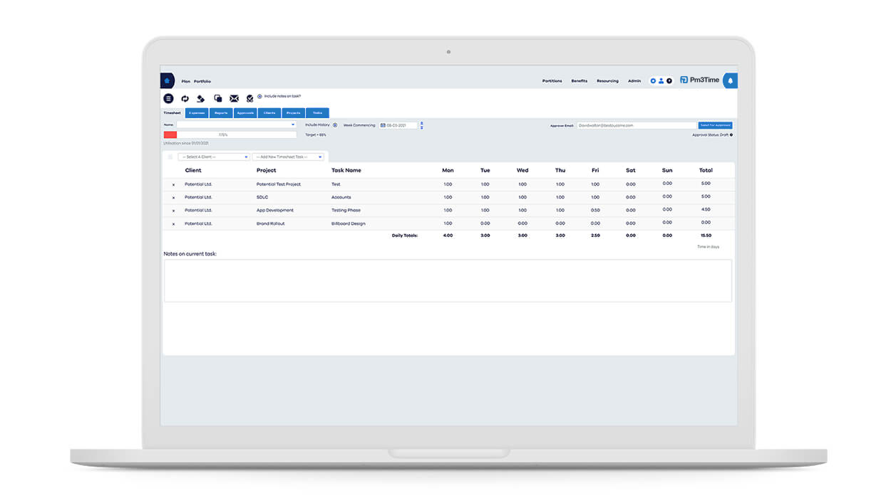The width and height of the screenshot is (891, 498).
Task: Step to the previous week with down arrow
Action: pos(421,127)
